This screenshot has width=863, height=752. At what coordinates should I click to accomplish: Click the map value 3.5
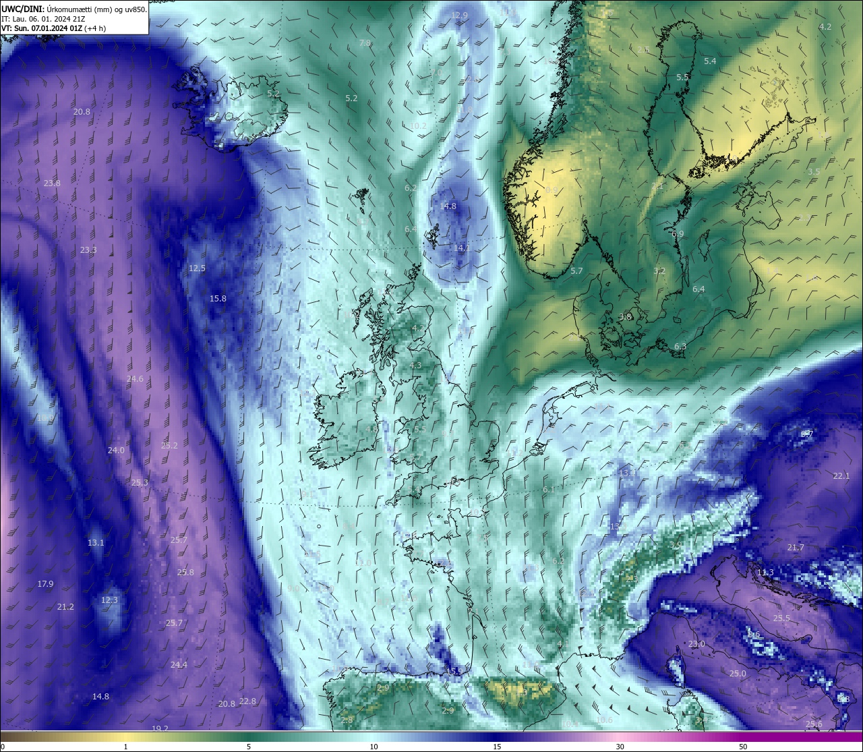point(814,172)
